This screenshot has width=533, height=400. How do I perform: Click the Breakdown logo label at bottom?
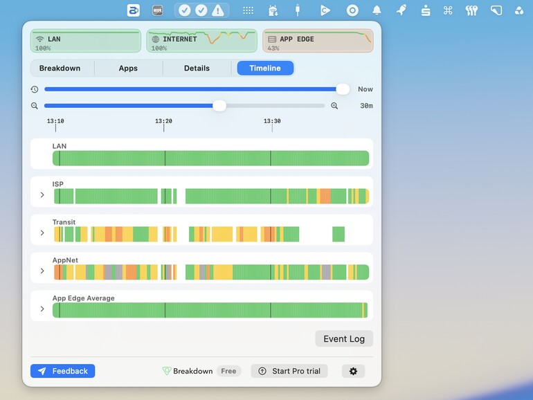click(x=188, y=371)
